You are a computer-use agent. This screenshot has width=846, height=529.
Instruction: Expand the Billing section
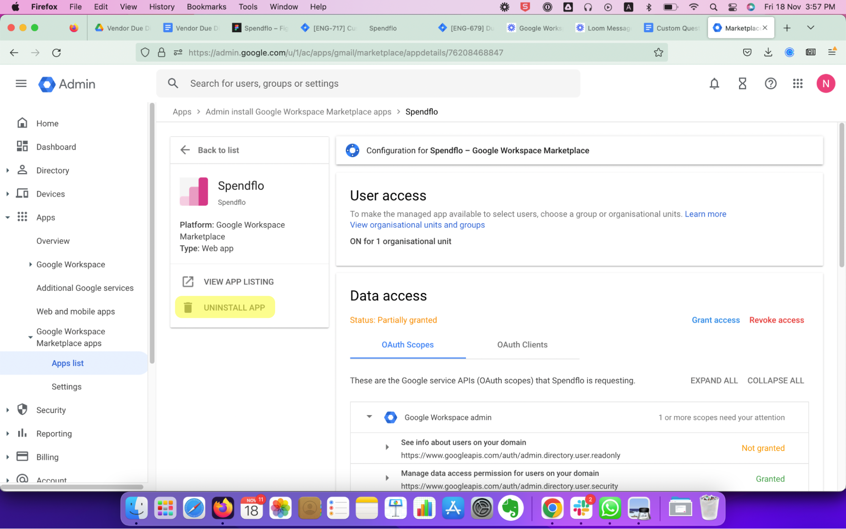point(7,457)
